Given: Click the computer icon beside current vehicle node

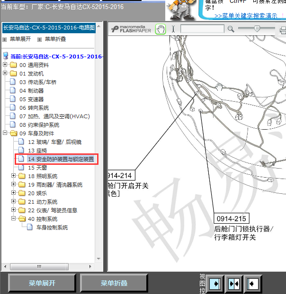Looking at the screenshot, I should pyautogui.click(x=6, y=56).
